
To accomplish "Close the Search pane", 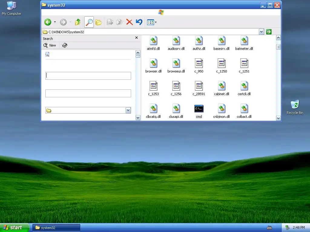I will (137, 38).
